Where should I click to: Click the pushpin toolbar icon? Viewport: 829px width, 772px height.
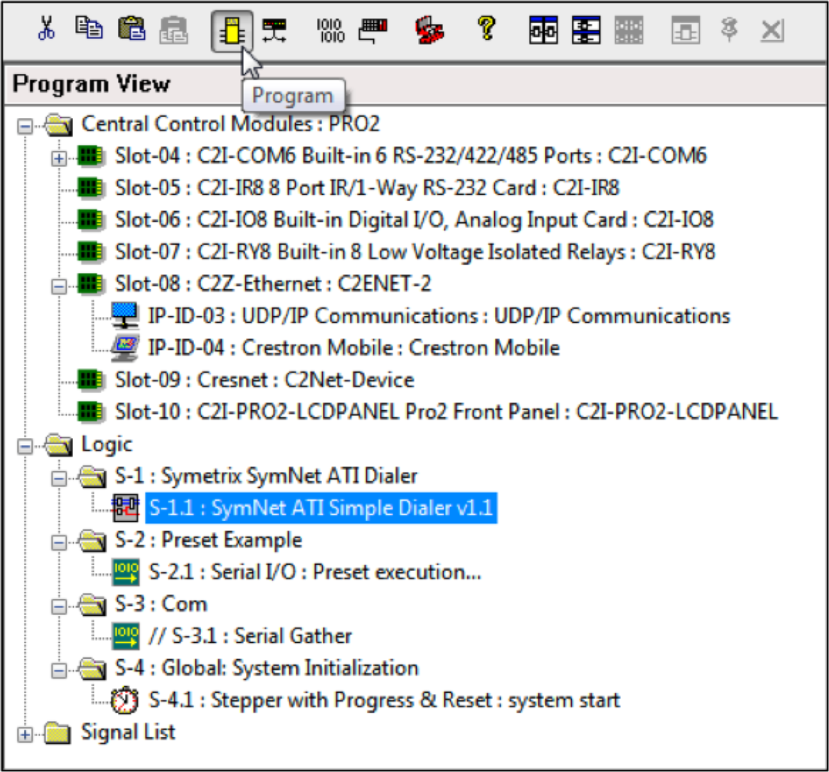729,28
